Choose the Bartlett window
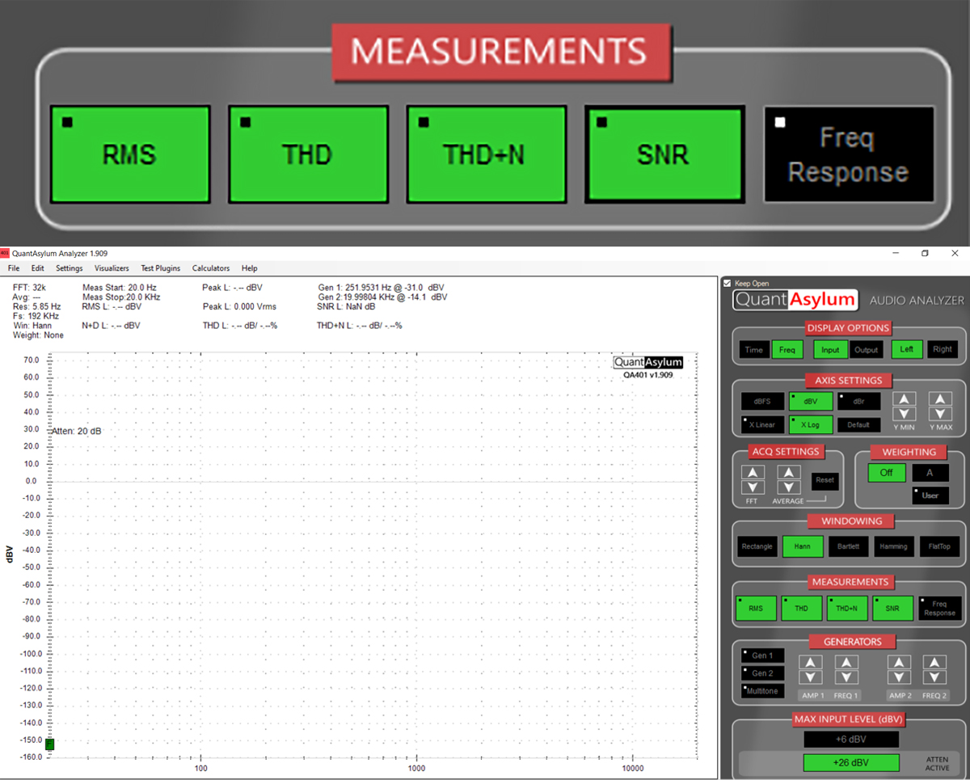The width and height of the screenshot is (970, 780). [848, 547]
